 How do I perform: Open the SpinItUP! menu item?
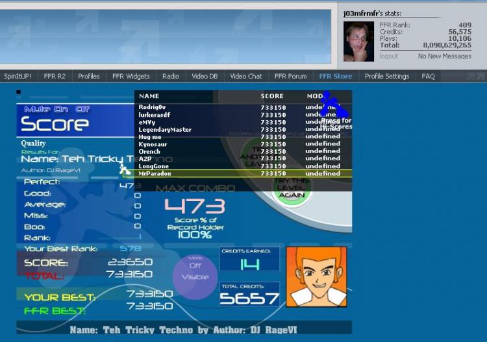pos(18,77)
